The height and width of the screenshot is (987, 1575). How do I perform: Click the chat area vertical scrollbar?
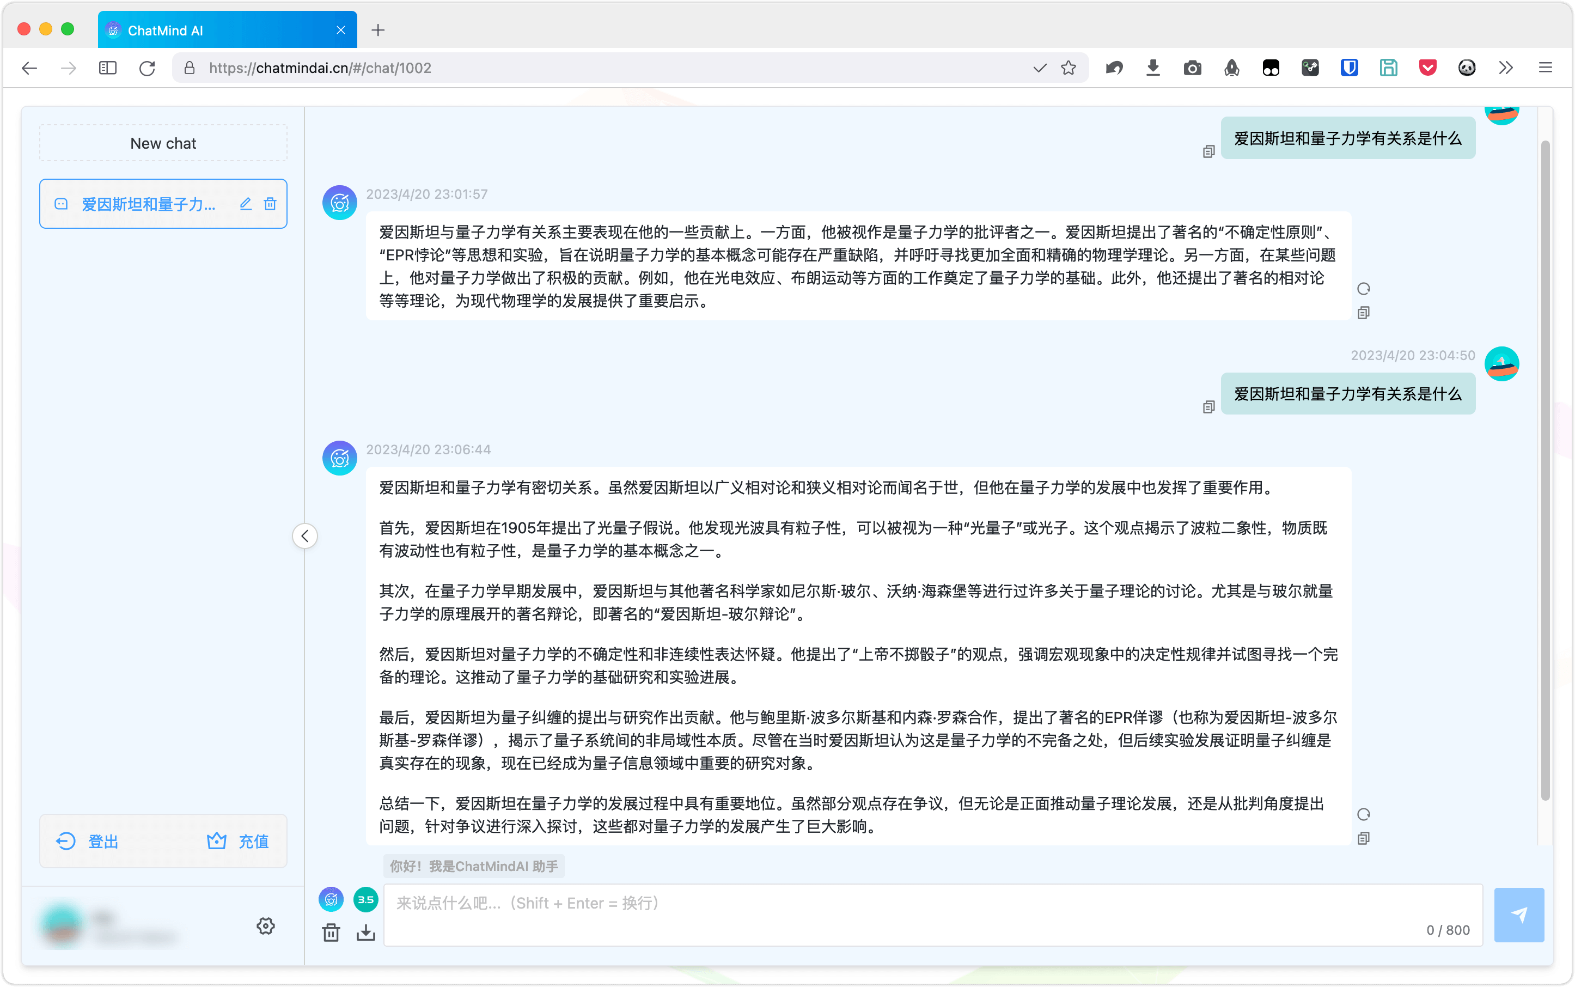(x=1545, y=470)
